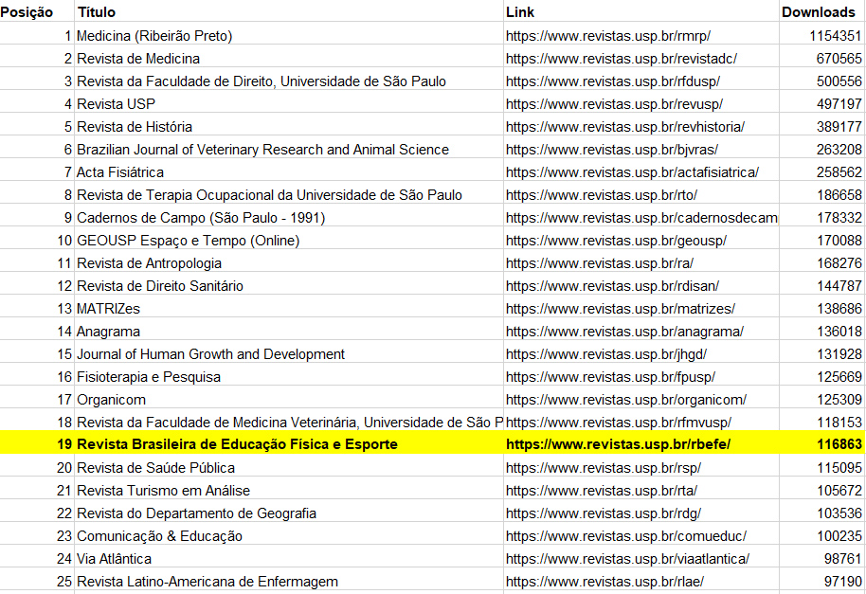This screenshot has height=594, width=866.
Task: Open the organicom journal link
Action: 625,399
